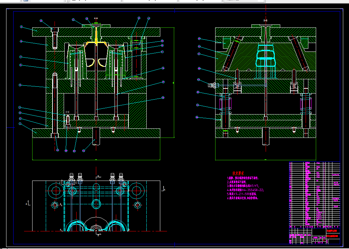Select the leftmost cooling nozzle in plan view
This screenshot has height=249, width=349.
(x=71, y=177)
